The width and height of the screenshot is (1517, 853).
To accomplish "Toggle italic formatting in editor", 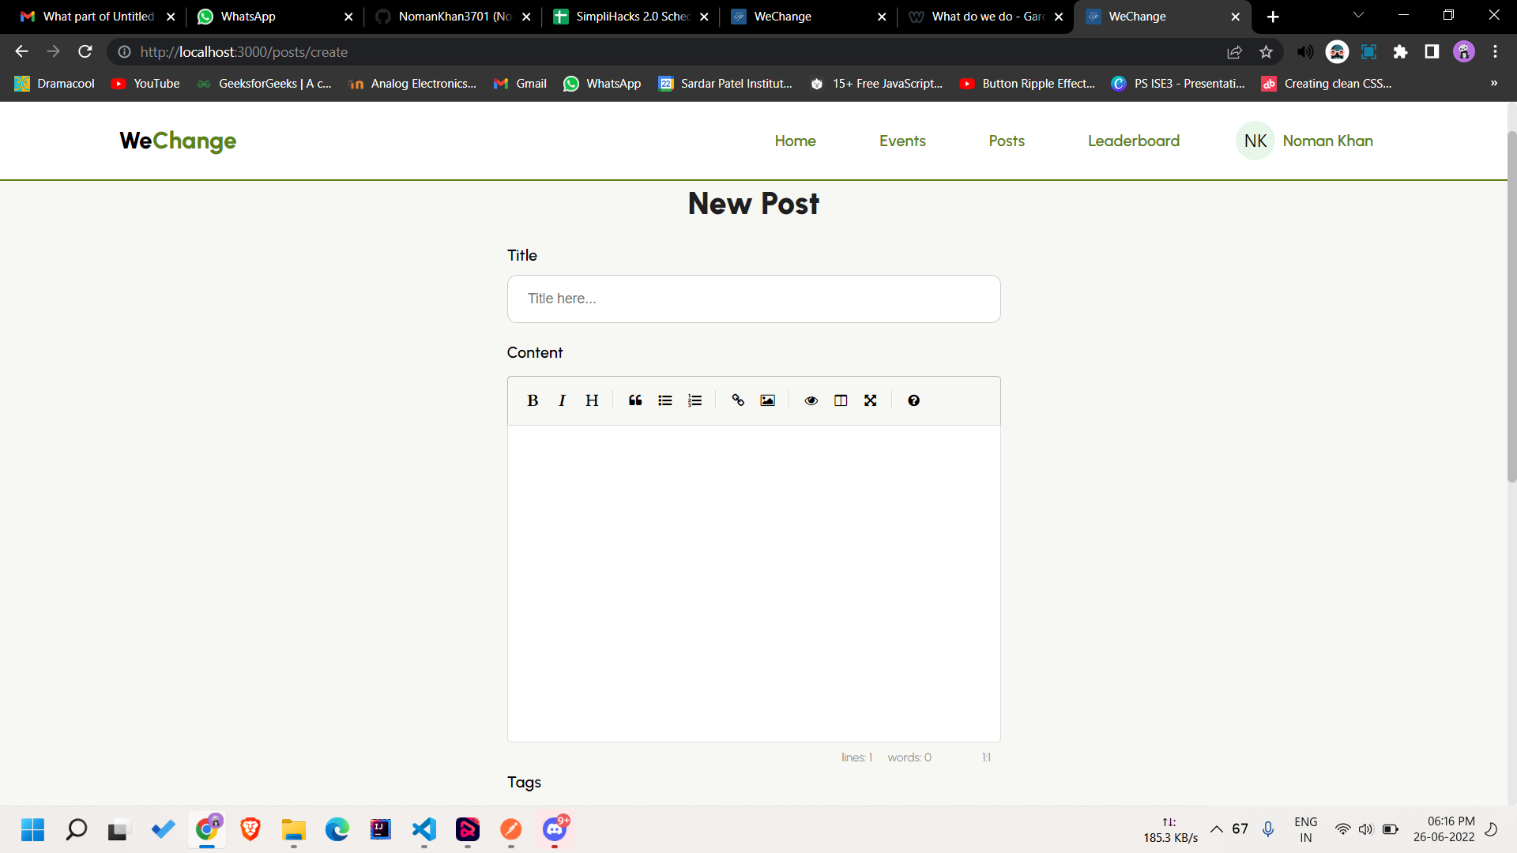I will coord(562,400).
